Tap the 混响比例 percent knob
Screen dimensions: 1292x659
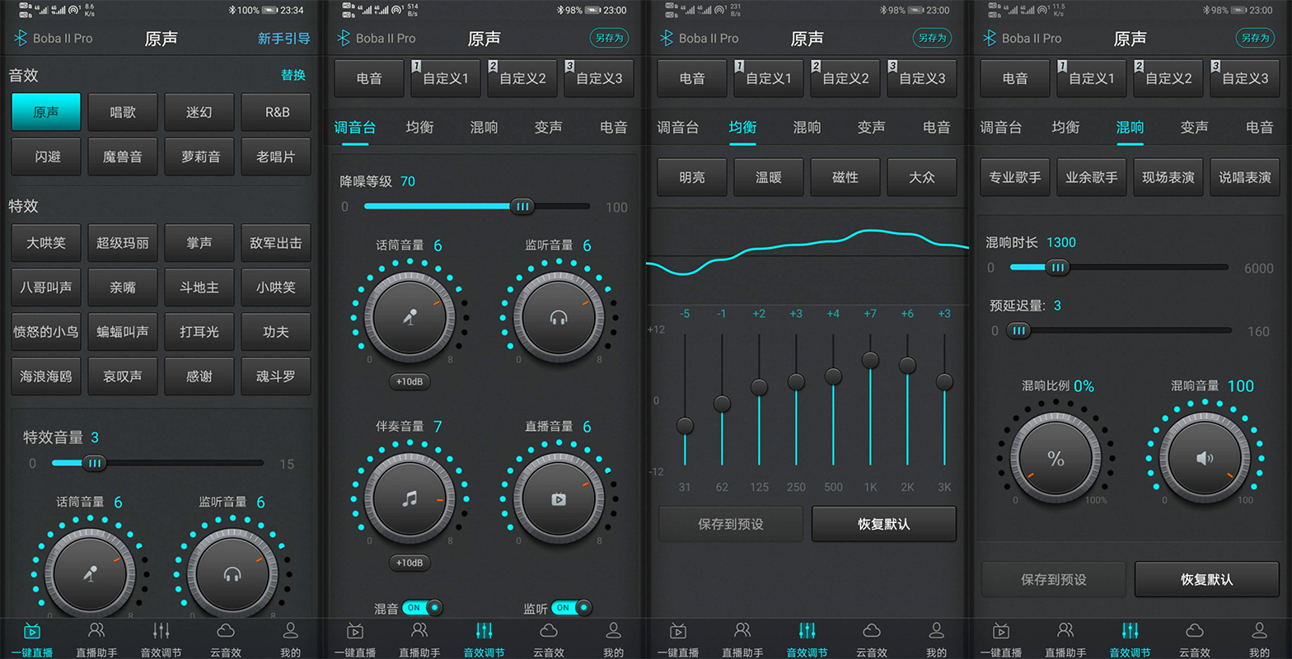tap(1056, 458)
